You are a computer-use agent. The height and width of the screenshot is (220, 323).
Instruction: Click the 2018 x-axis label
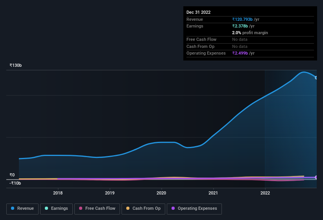point(58,193)
